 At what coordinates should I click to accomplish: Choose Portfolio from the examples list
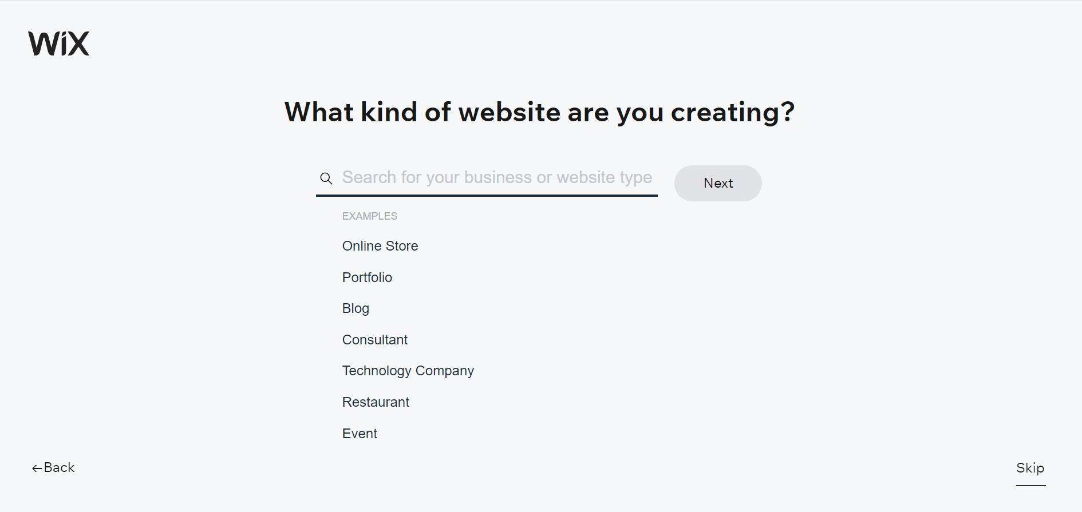click(367, 277)
